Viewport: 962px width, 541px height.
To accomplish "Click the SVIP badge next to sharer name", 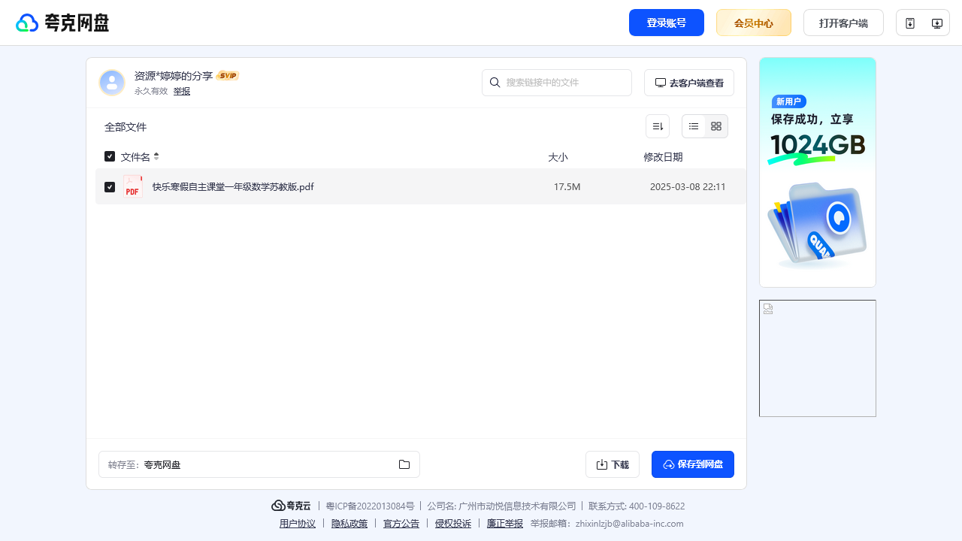I will pos(228,75).
